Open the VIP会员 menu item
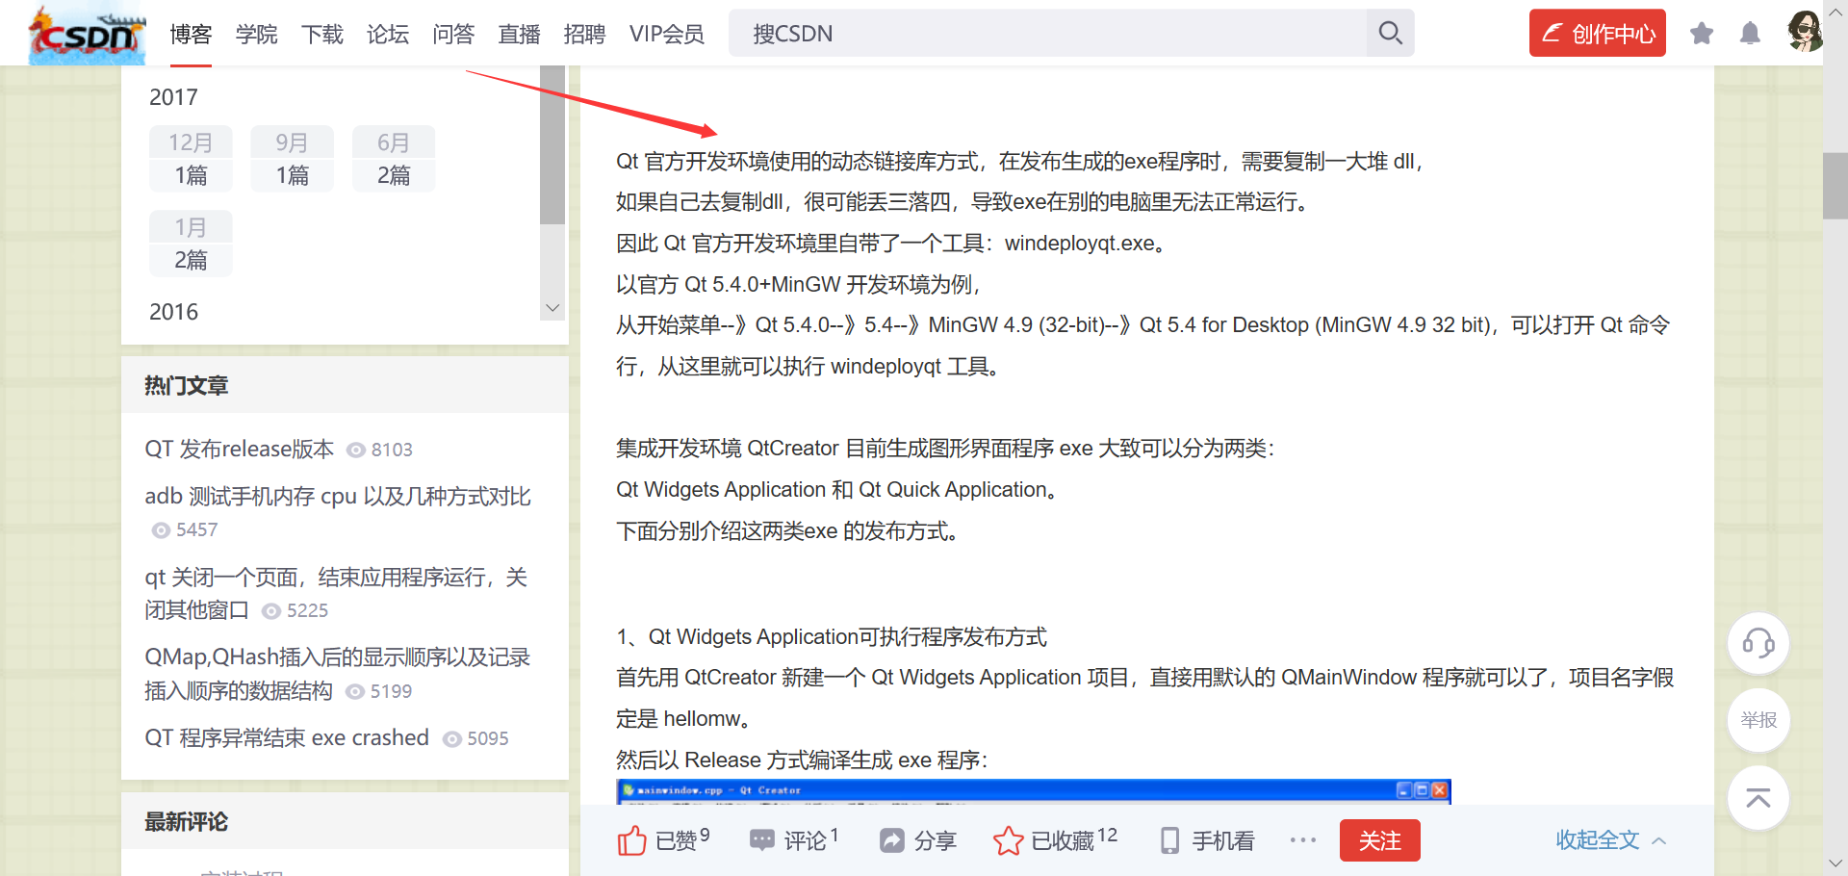Image resolution: width=1848 pixels, height=876 pixels. click(667, 34)
